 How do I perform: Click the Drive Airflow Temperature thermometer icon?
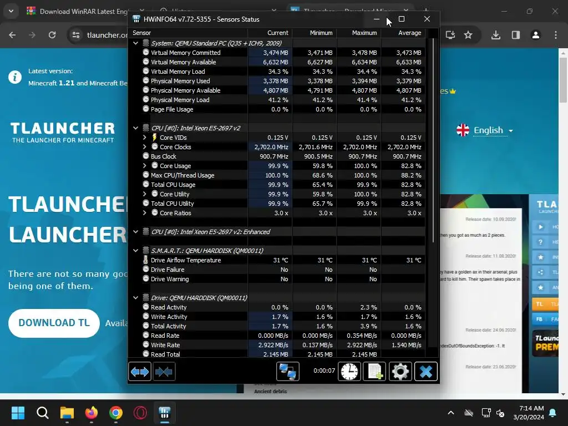146,260
